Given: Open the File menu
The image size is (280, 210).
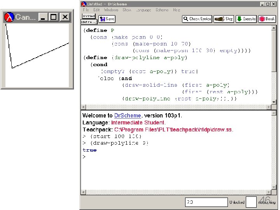Looking at the screenshot, I should click(x=86, y=10).
